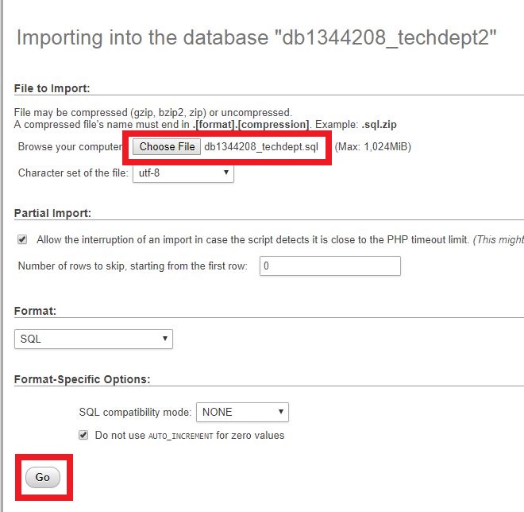
Task: Click the AUTO_INCREMENT for zero values label
Action: (189, 436)
